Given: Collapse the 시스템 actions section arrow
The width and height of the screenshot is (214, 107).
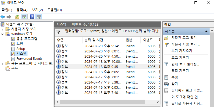Looking at the screenshot, I should coord(206,31).
